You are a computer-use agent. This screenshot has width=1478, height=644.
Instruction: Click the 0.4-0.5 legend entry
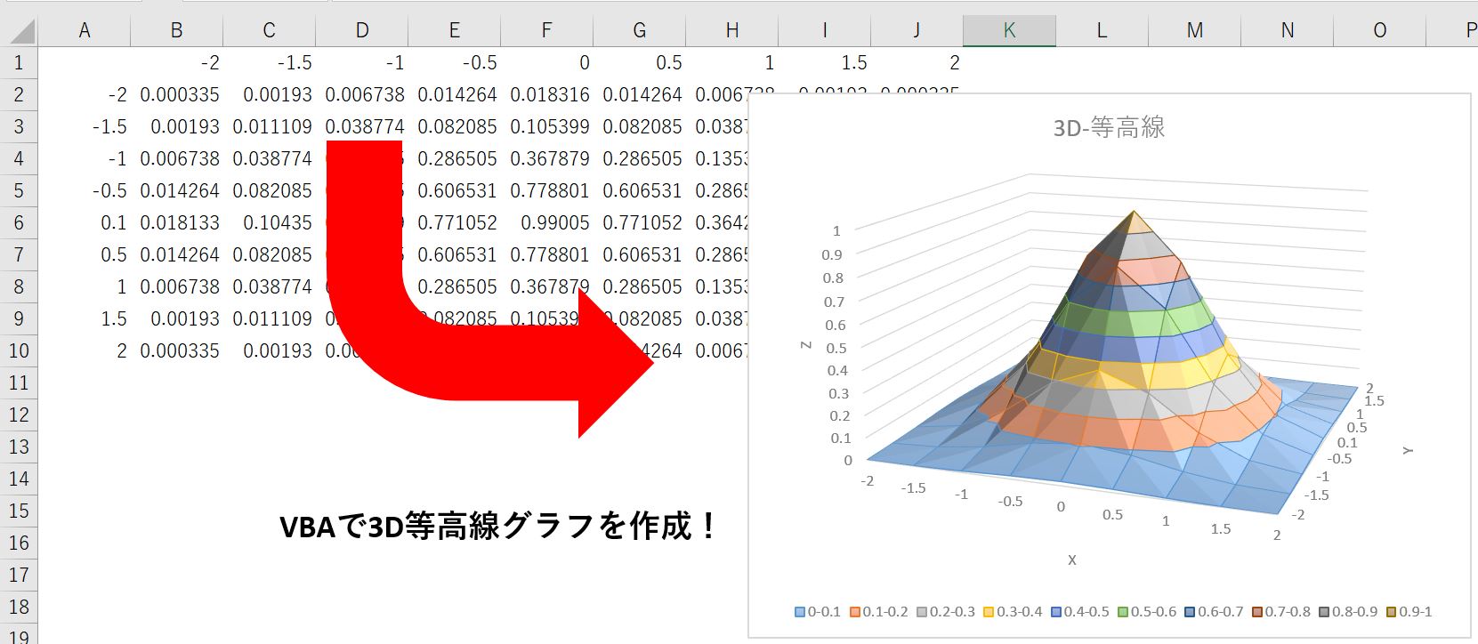(1079, 612)
